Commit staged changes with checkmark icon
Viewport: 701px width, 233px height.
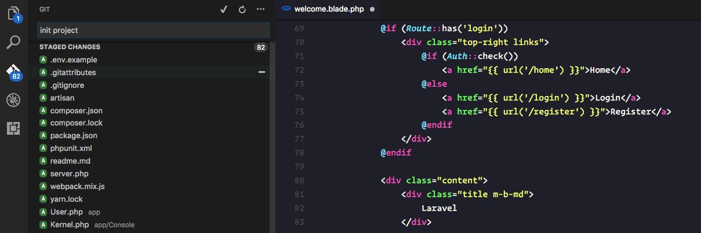click(x=224, y=10)
